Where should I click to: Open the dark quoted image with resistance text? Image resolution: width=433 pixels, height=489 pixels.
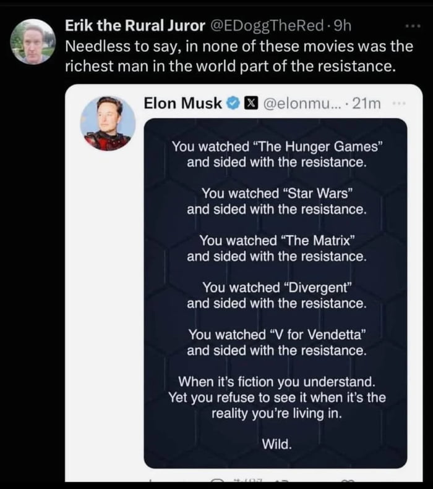pyautogui.click(x=275, y=293)
